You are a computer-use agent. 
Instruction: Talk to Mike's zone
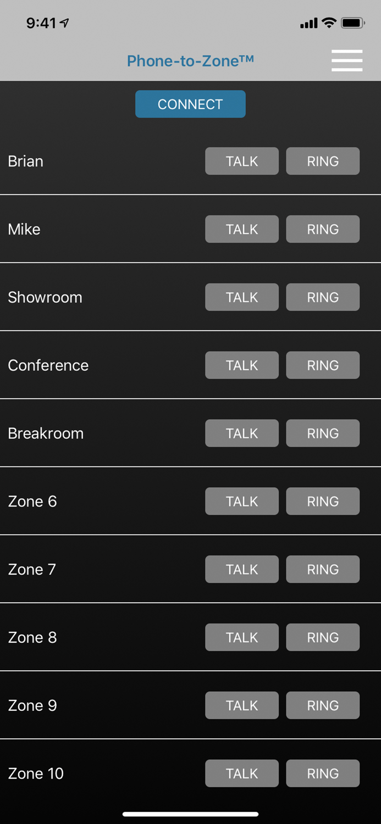[x=242, y=229]
